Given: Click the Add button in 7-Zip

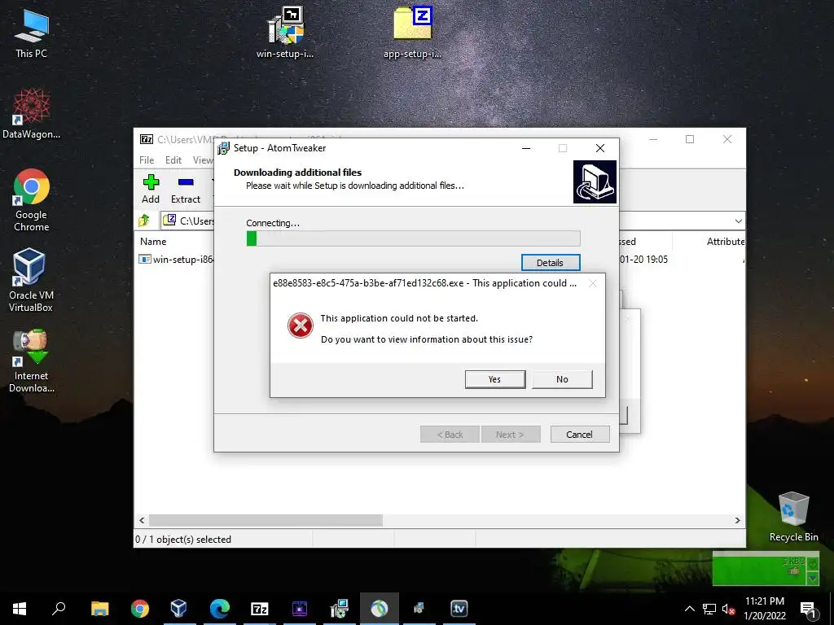Looking at the screenshot, I should (x=151, y=189).
